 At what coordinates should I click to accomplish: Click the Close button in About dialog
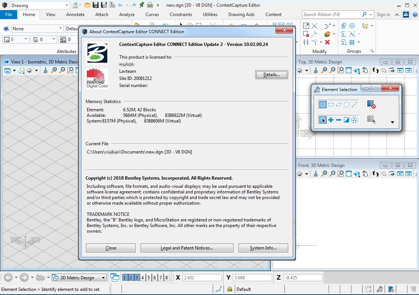pyautogui.click(x=111, y=248)
